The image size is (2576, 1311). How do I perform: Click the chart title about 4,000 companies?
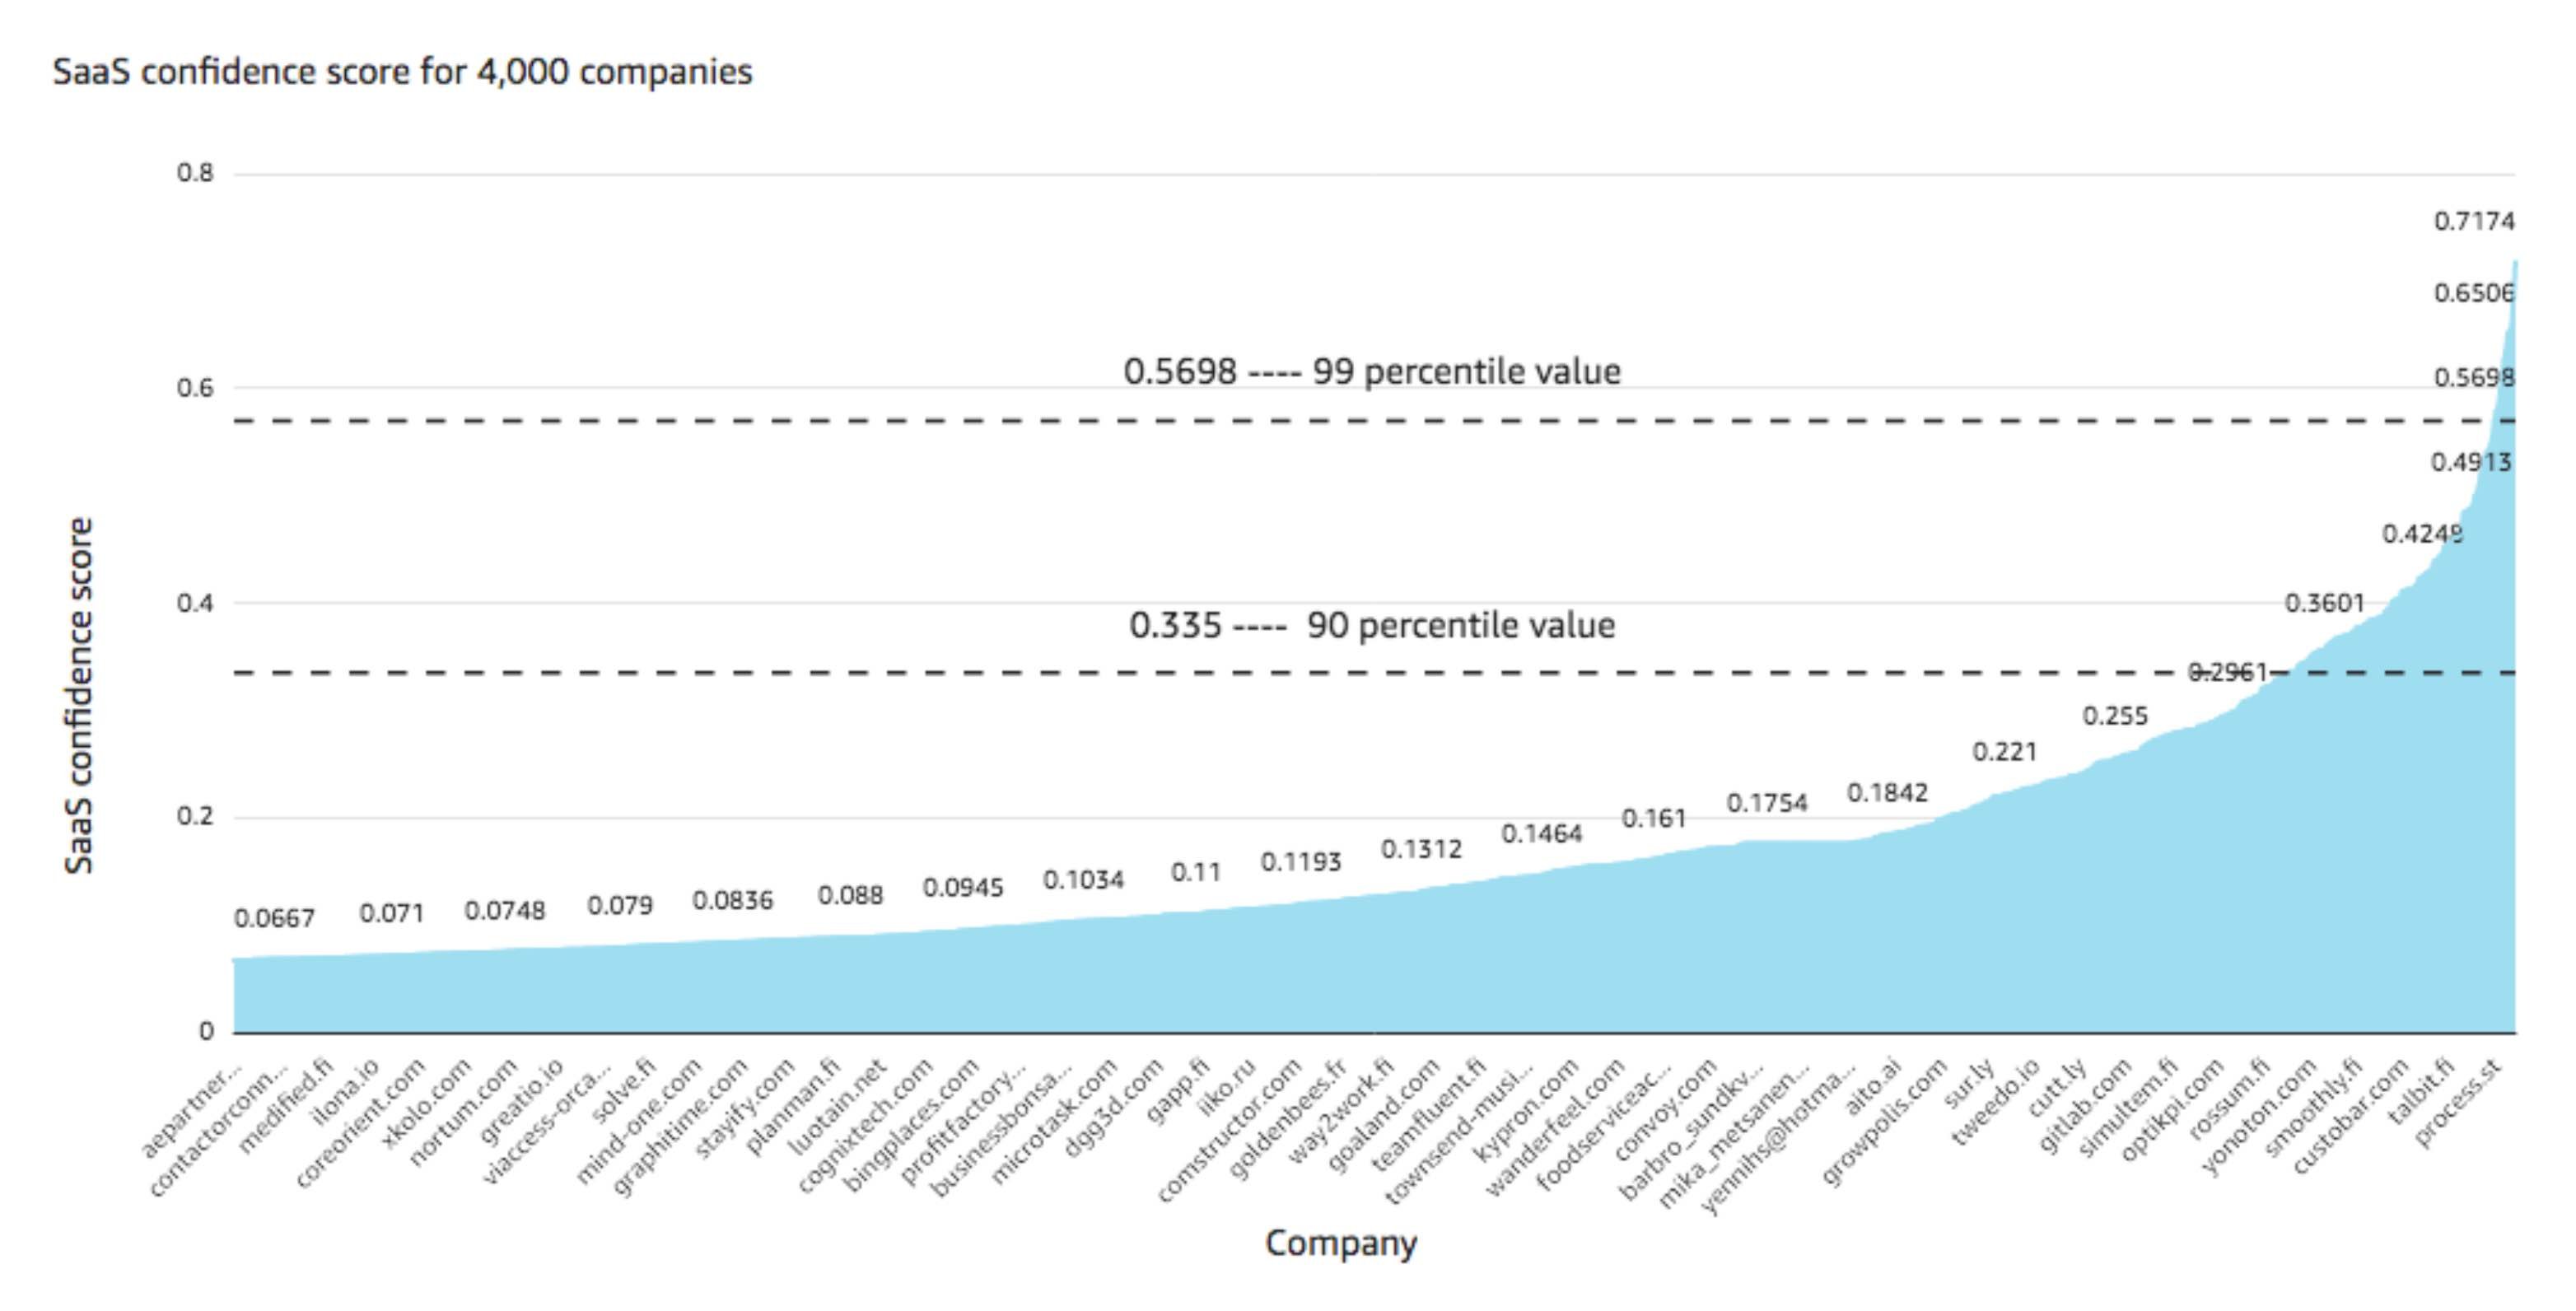coord(402,72)
